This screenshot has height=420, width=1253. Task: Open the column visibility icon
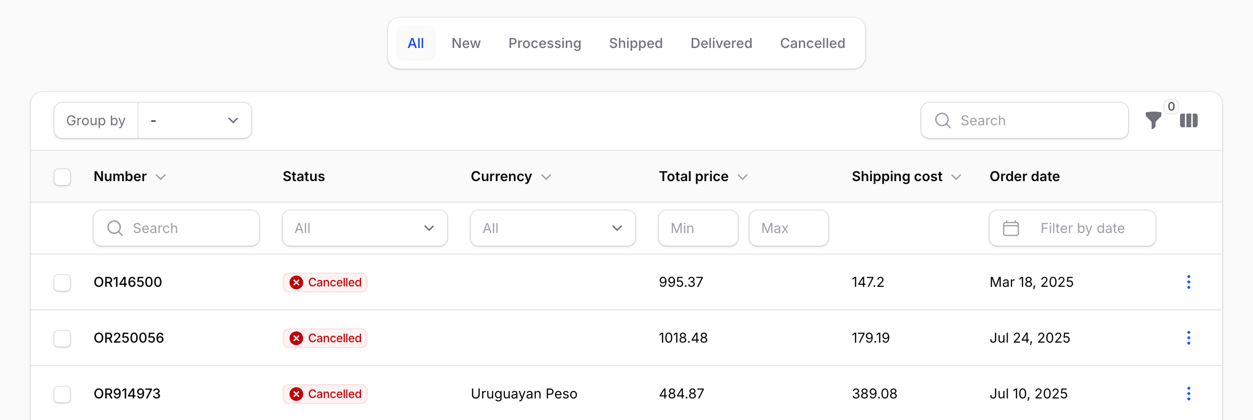coord(1188,120)
